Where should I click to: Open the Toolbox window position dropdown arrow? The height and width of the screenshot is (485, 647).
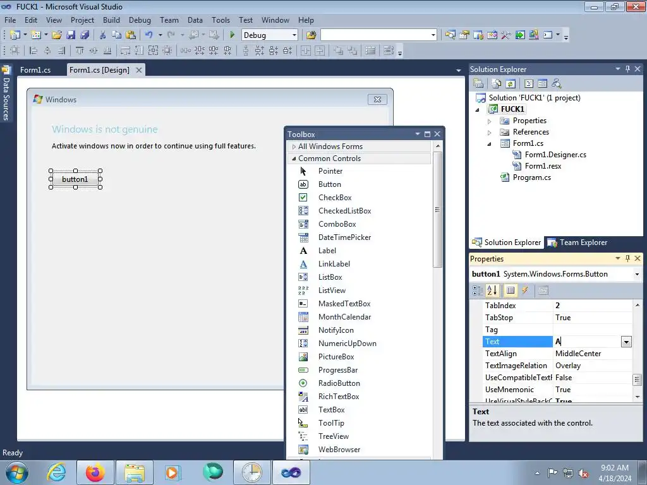pyautogui.click(x=417, y=134)
